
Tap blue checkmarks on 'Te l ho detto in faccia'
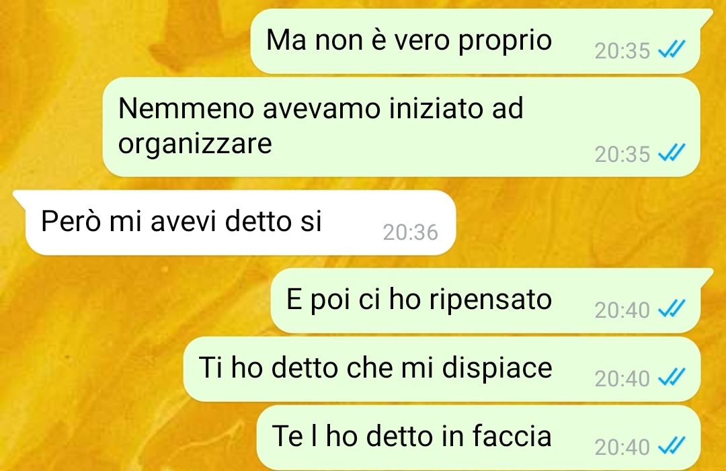coord(672,445)
